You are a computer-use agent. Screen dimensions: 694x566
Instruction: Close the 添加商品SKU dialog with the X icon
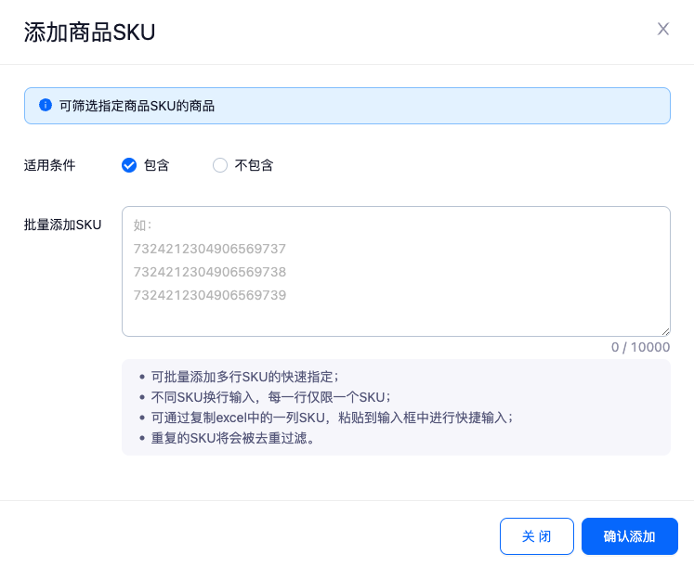click(x=663, y=29)
